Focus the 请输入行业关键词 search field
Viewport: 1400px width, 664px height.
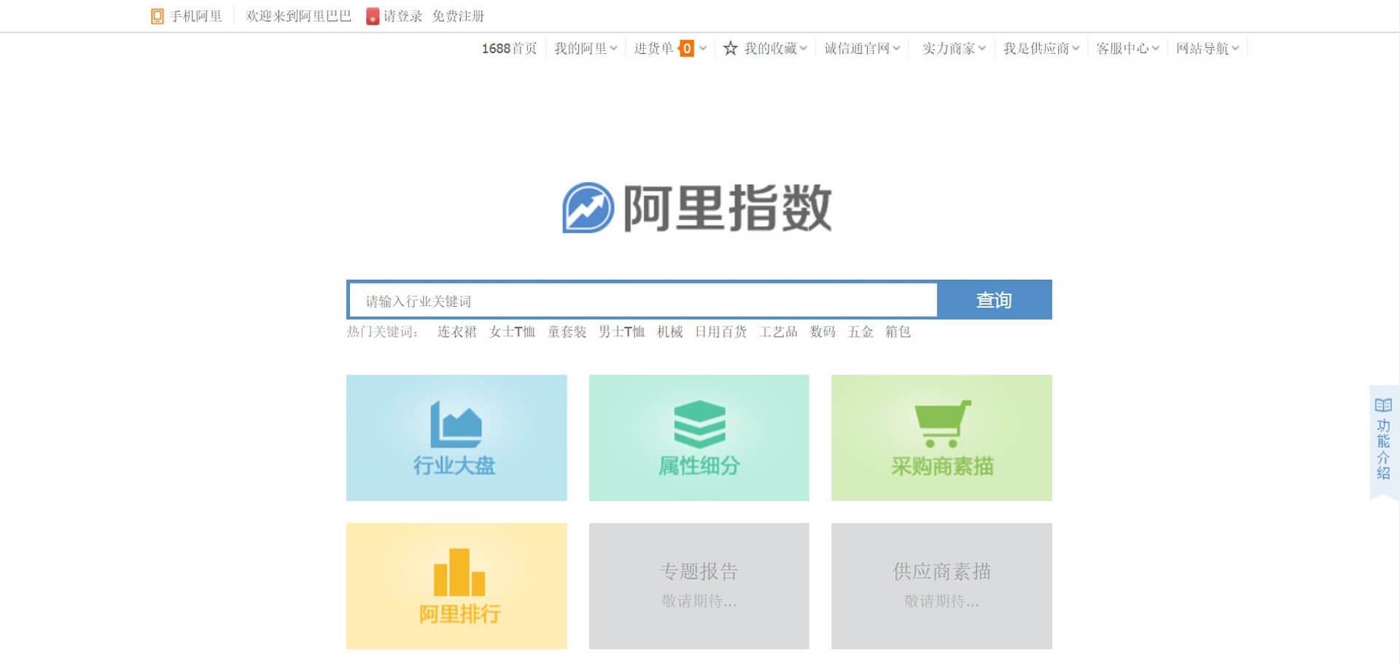coord(642,300)
